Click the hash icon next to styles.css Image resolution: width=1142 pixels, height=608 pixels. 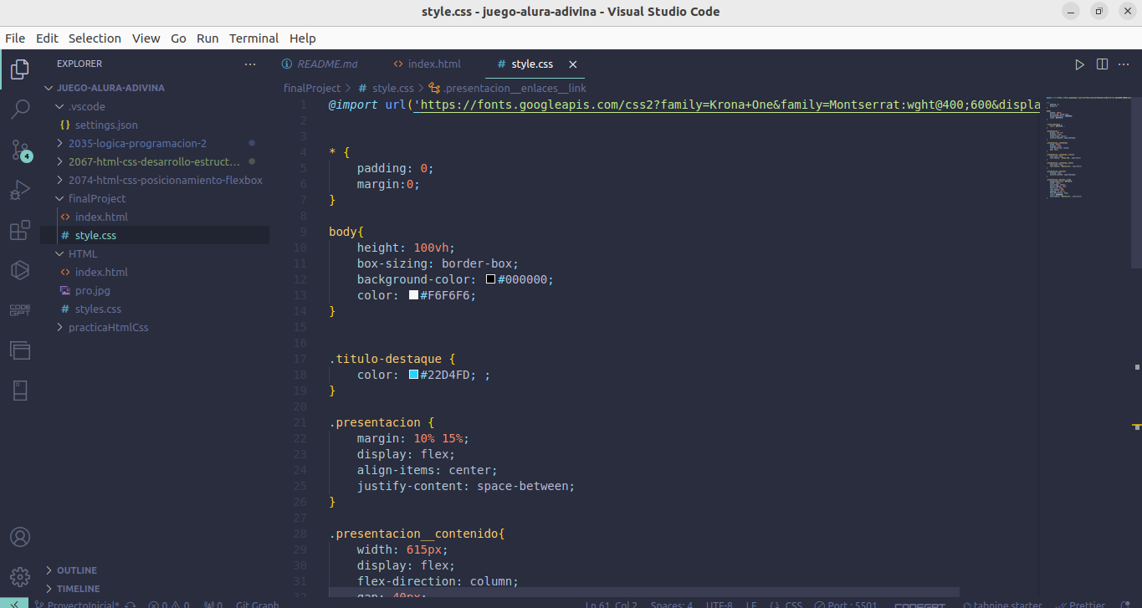click(65, 309)
